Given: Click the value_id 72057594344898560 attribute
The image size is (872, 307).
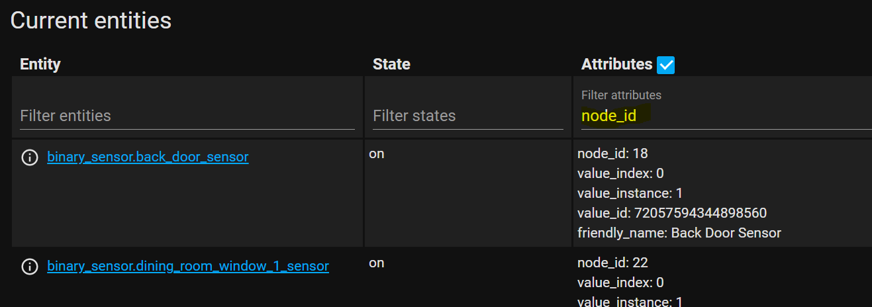Looking at the screenshot, I should (x=672, y=213).
